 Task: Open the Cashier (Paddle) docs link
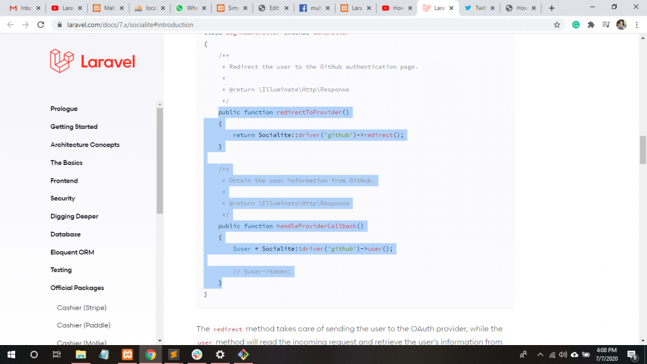(x=84, y=325)
